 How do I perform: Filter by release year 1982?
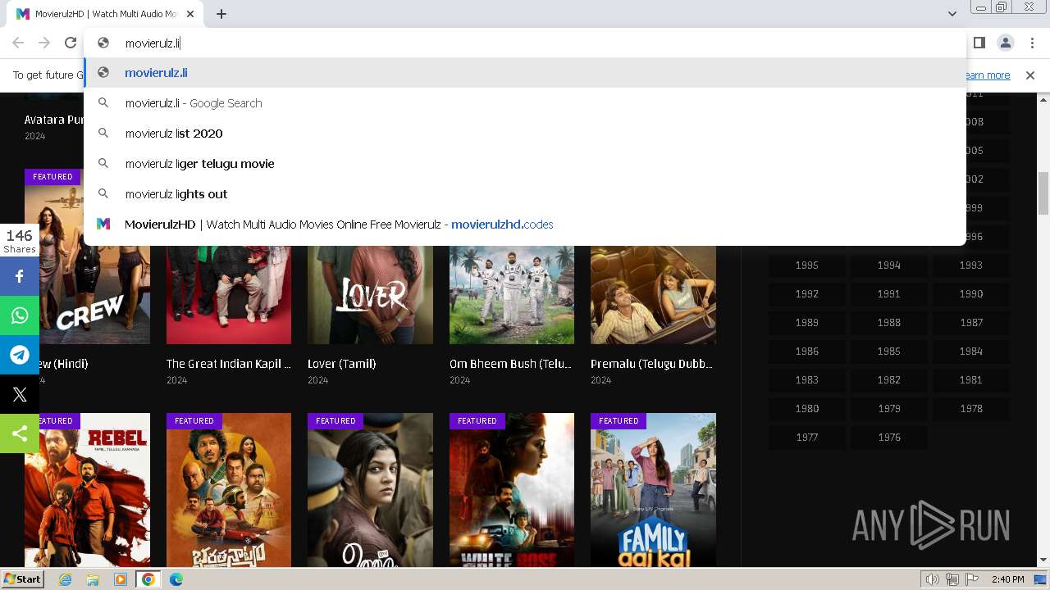[x=888, y=380]
